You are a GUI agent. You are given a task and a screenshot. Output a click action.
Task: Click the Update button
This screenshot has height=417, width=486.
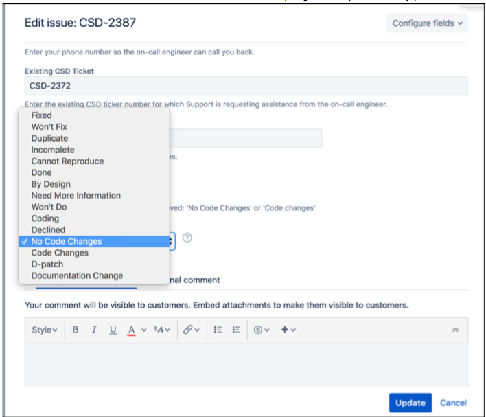pyautogui.click(x=410, y=403)
